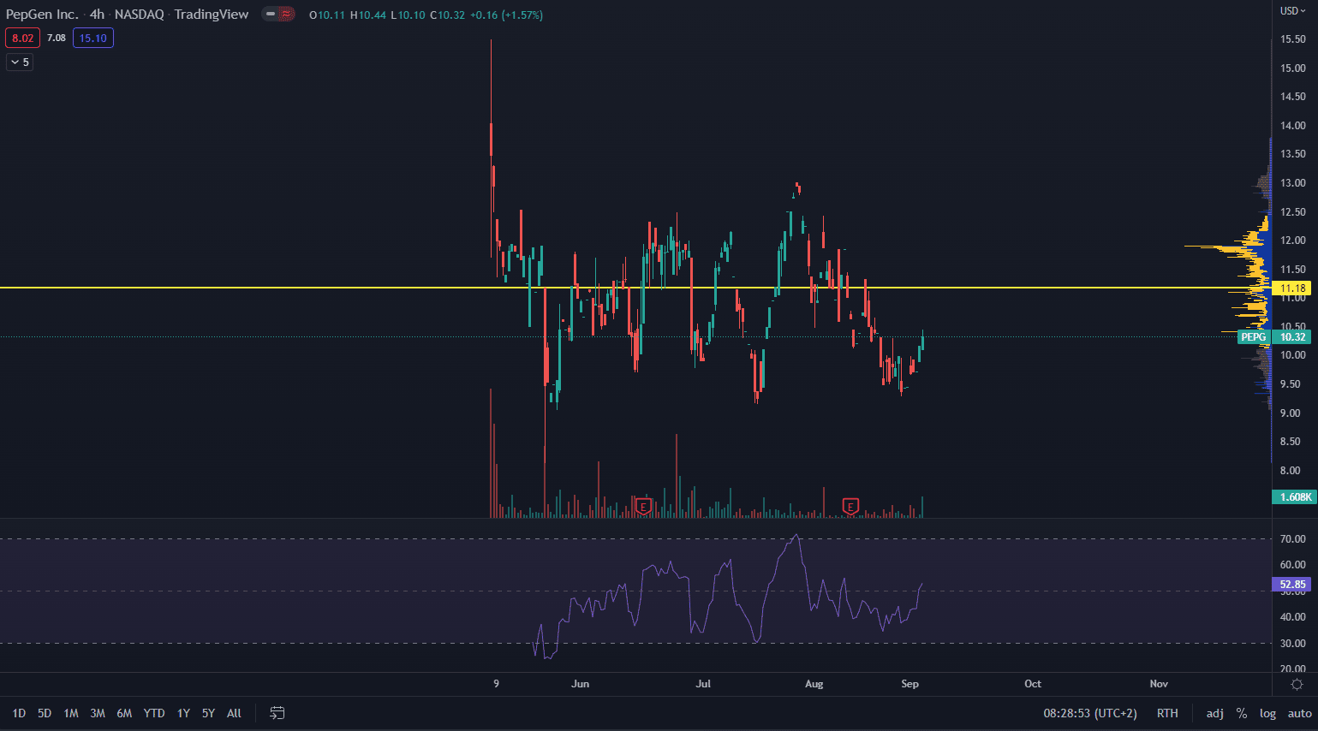The width and height of the screenshot is (1318, 731).
Task: Open the timezone menu showing UTC+2
Action: 1090,713
